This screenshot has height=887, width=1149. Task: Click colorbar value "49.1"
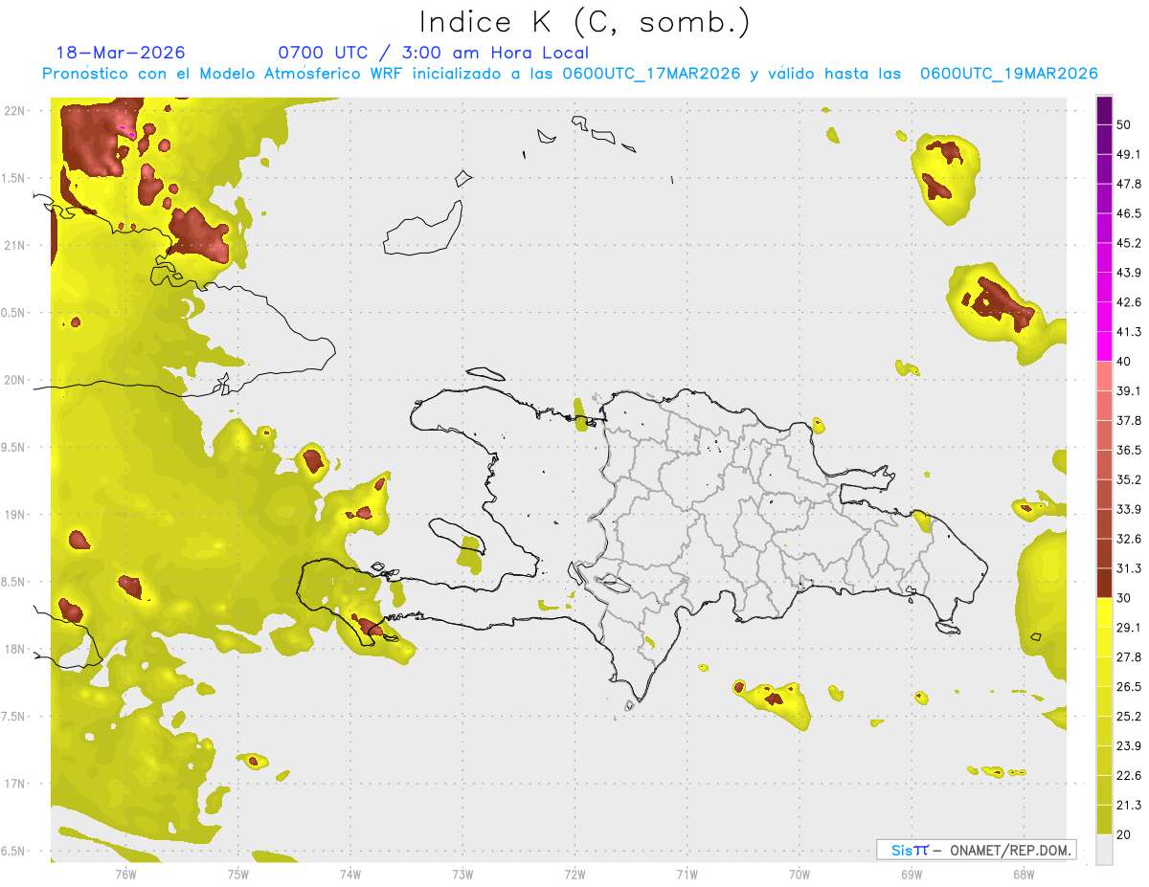click(1129, 154)
